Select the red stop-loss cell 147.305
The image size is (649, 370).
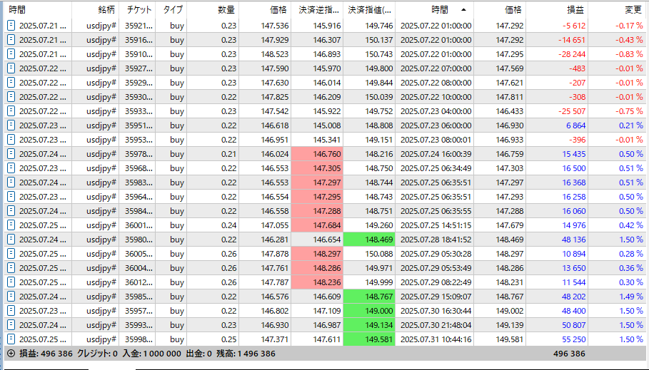[x=317, y=168]
